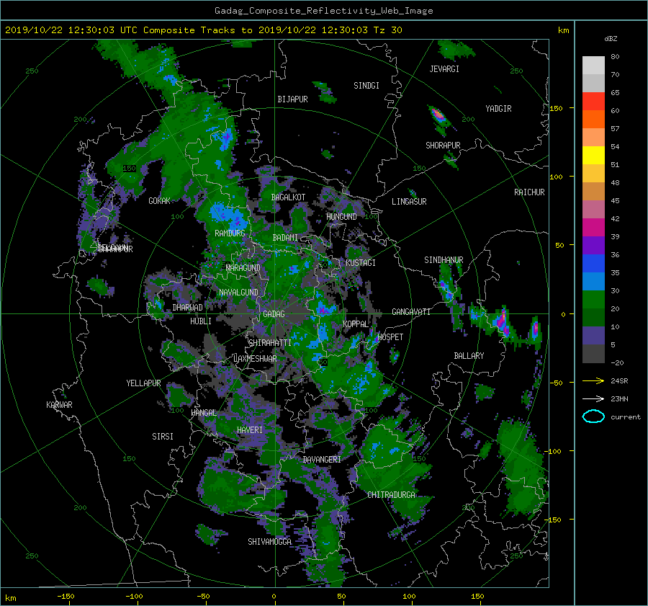Select the yellow 54 dBZ color swatch

click(593, 155)
